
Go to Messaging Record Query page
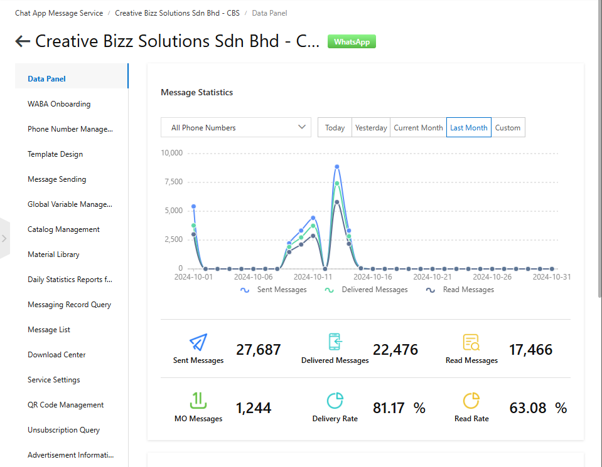point(69,305)
